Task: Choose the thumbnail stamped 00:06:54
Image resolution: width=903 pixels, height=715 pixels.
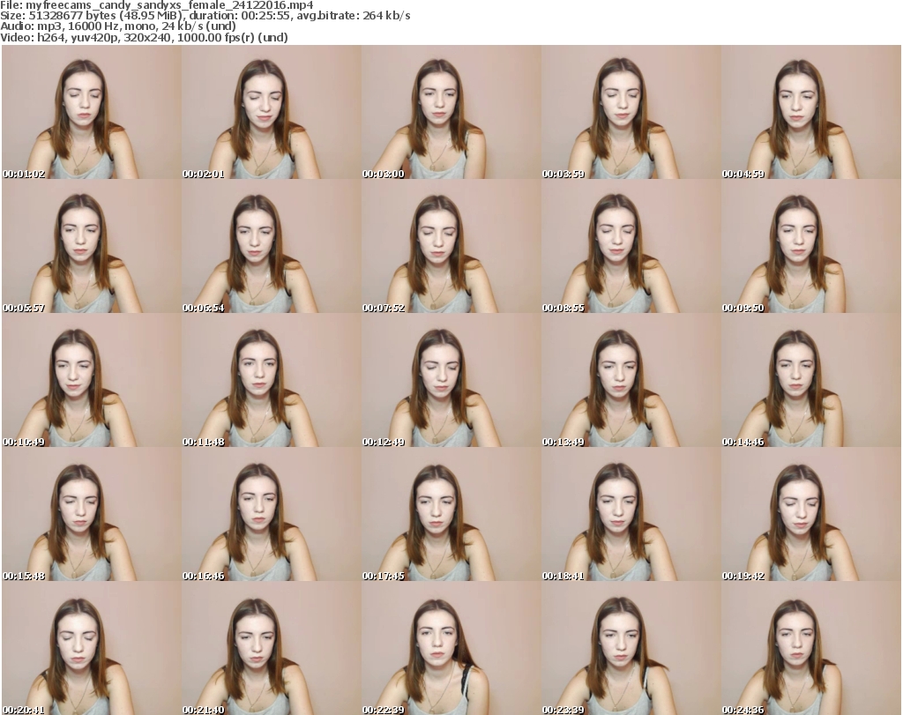Action: pyautogui.click(x=272, y=246)
